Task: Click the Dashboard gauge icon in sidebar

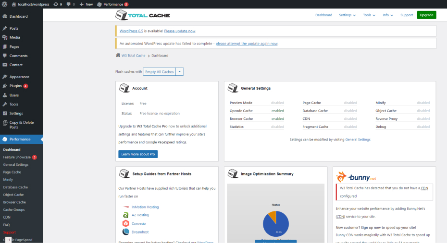Action: click(x=5, y=16)
